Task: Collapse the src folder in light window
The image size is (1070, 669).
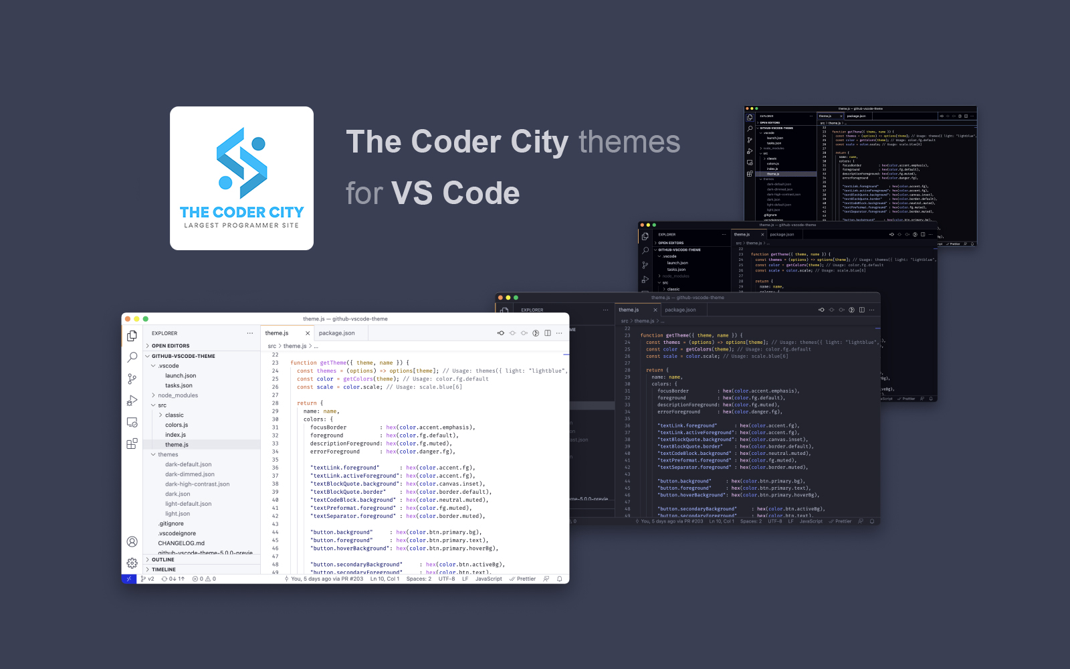Action: (x=202, y=405)
